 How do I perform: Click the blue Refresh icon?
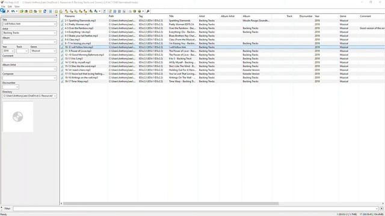pyautogui.click(x=45, y=11)
